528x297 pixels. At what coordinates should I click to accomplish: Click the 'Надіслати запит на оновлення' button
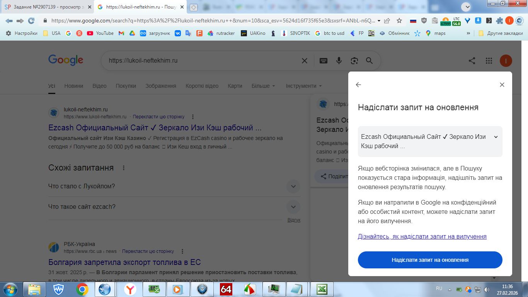[430, 260]
